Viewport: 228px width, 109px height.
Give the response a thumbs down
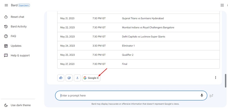point(69,78)
